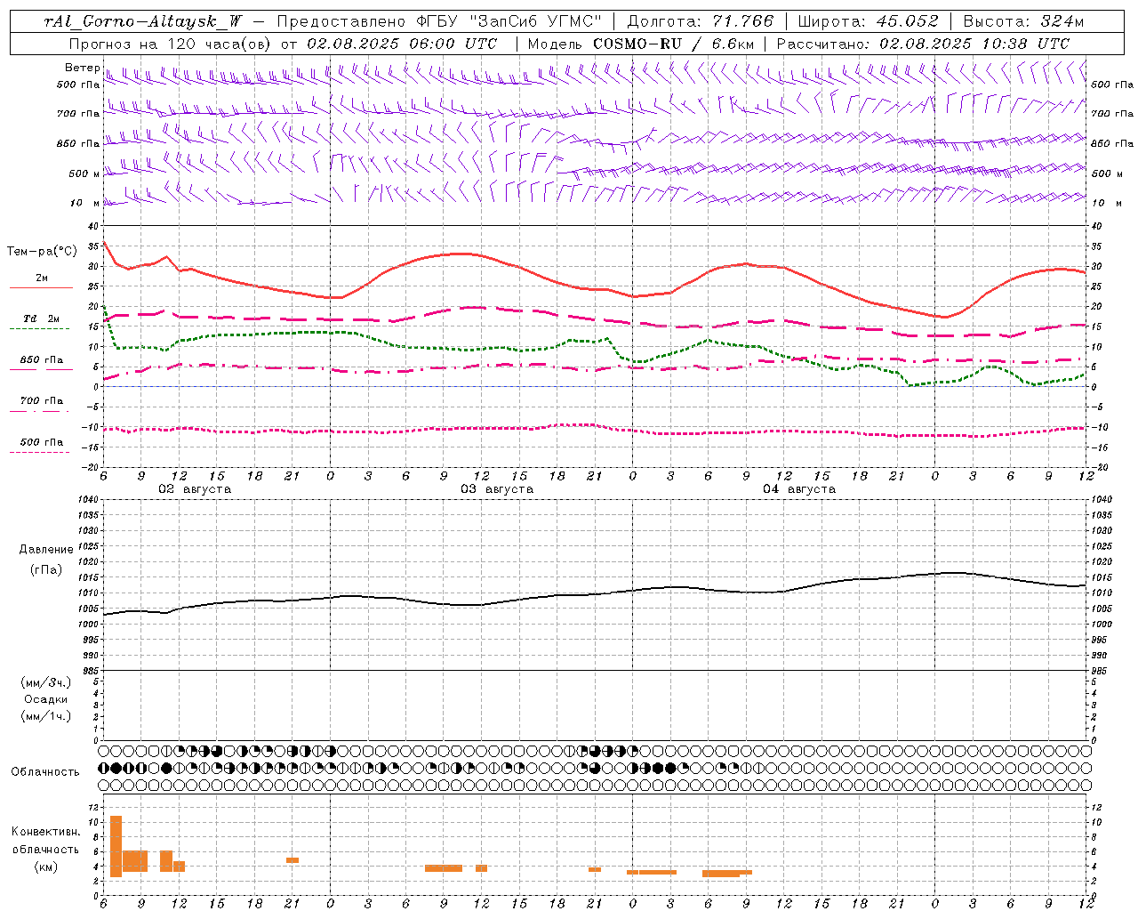The image size is (1138, 911).
Task: Click the Тем-ра(°C) temperature panel label
Action: 42,252
